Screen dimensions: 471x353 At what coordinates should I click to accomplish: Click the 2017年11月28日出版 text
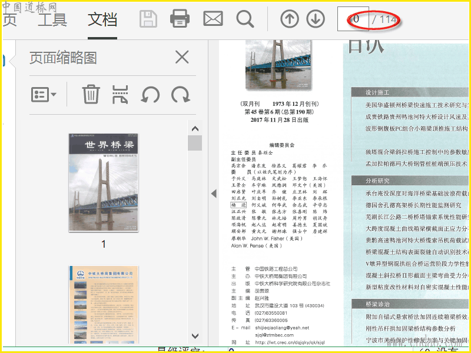[279, 120]
